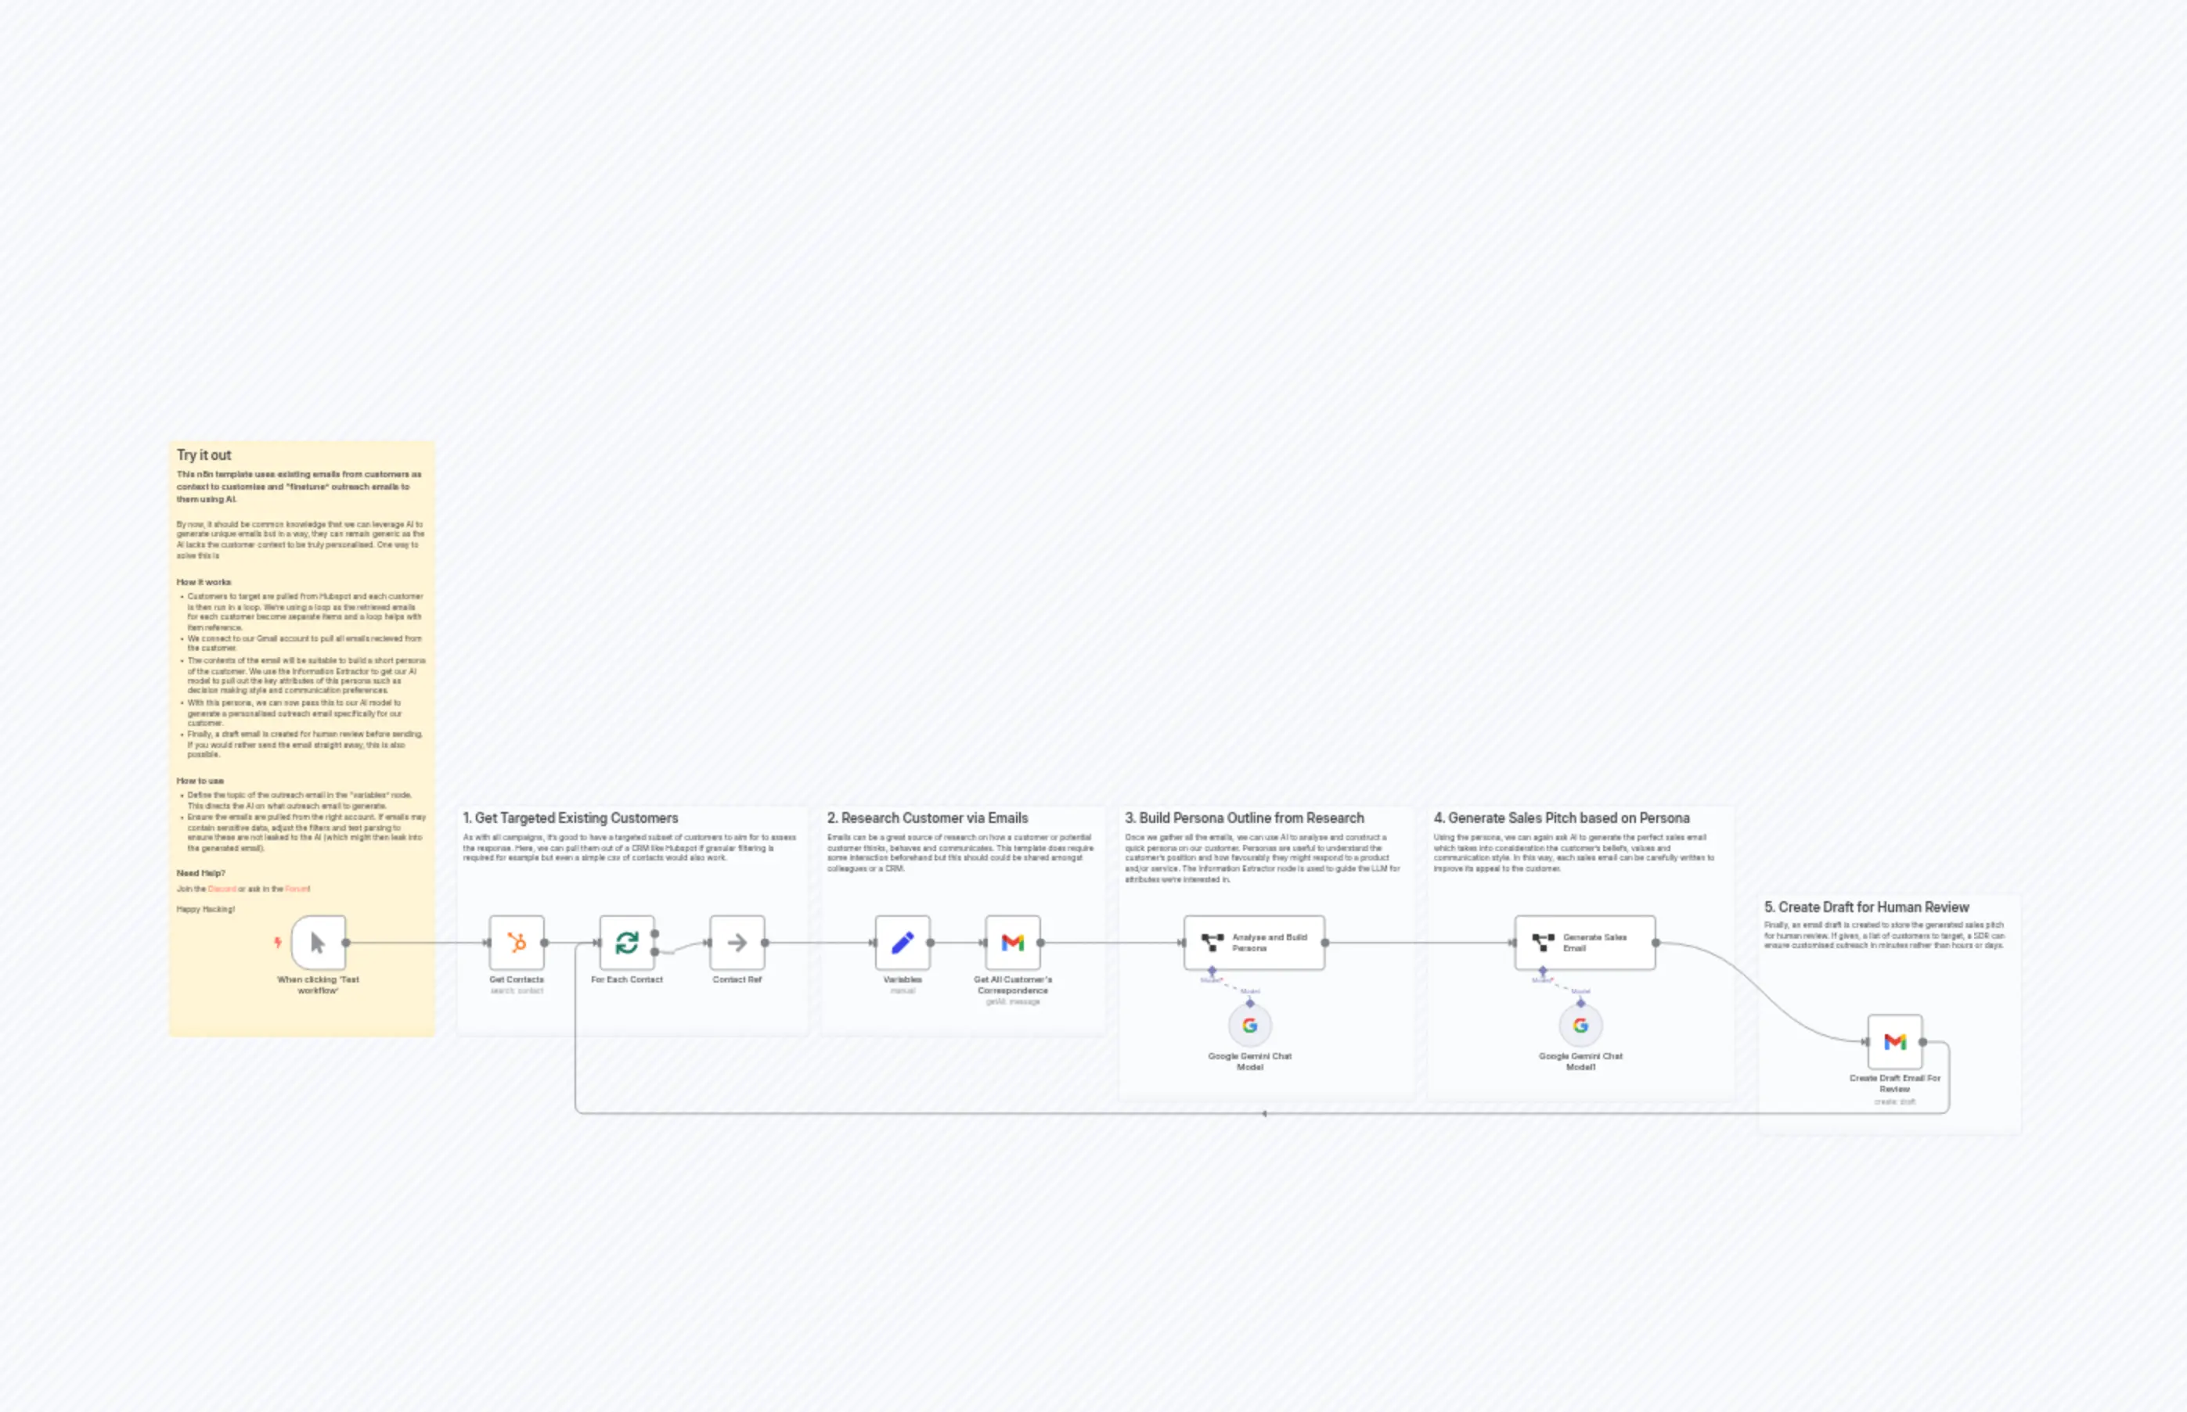2187x1412 pixels.
Task: Open the Variables pencil node
Action: point(903,943)
